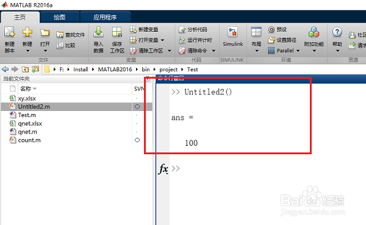Viewport: 366px width, 225px height.
Task: Open the Simulink library icon
Action: point(233,32)
